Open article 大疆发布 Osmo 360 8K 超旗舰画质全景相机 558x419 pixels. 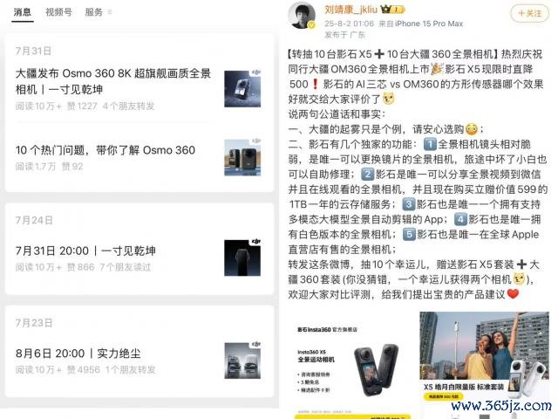point(113,81)
